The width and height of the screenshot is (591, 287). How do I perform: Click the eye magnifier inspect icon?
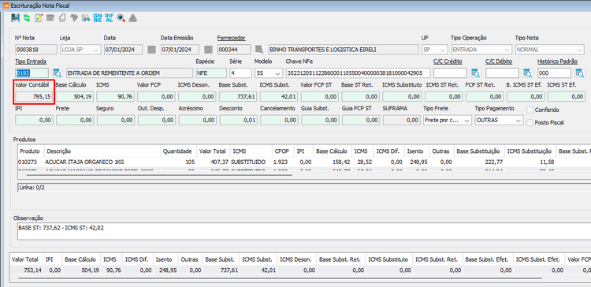click(x=121, y=17)
